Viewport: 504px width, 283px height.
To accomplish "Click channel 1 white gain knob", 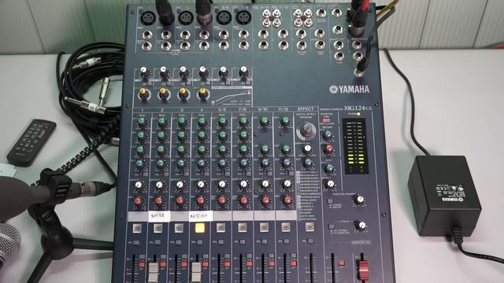I will (143, 72).
